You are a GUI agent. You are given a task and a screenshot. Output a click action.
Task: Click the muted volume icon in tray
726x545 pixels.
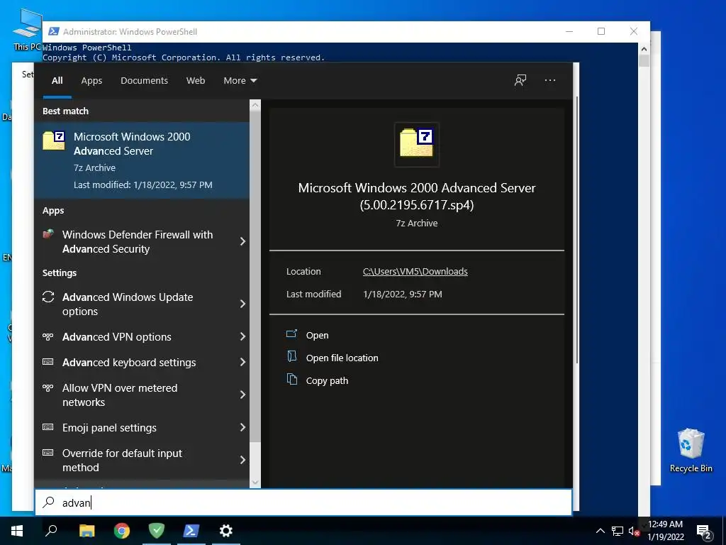coord(634,531)
